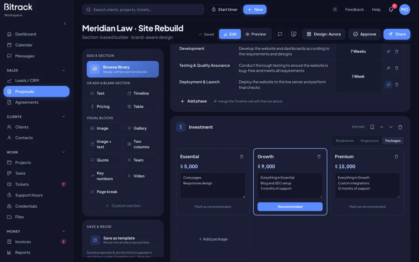Click the Approve button

pyautogui.click(x=364, y=34)
